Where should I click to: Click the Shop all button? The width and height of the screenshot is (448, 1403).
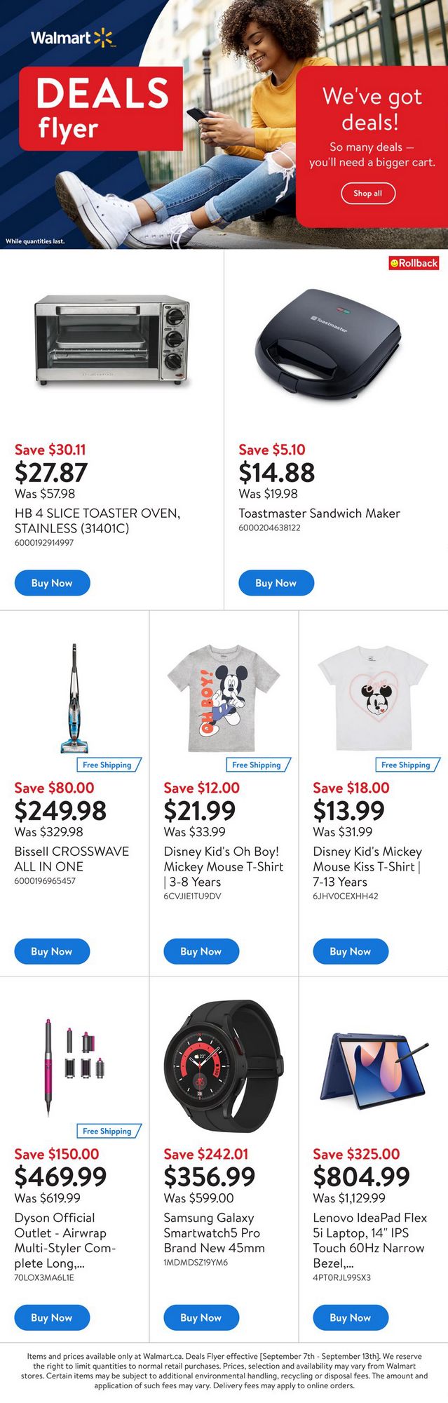pyautogui.click(x=368, y=193)
